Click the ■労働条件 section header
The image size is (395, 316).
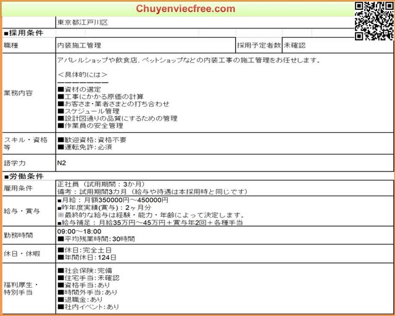coord(23,176)
